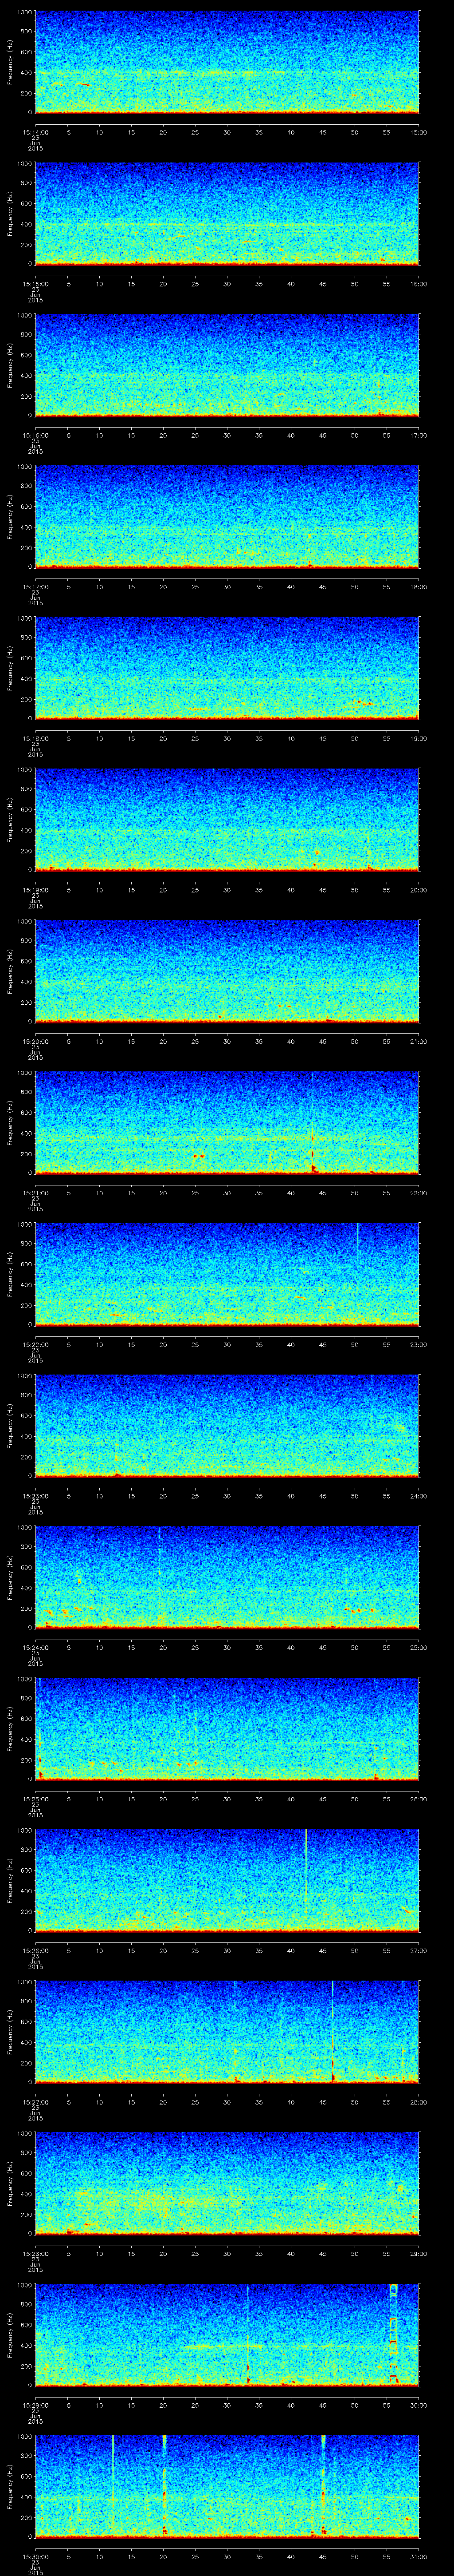The width and height of the screenshot is (454, 2576).
Task: Click the 17:00 end-of-axis time label
Action: tap(418, 435)
